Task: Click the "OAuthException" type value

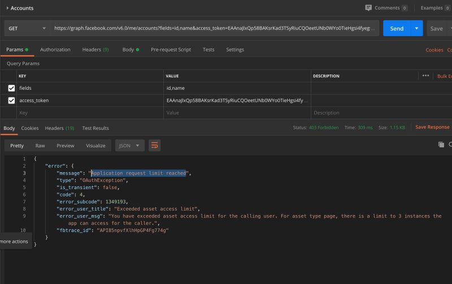Action: (102, 180)
